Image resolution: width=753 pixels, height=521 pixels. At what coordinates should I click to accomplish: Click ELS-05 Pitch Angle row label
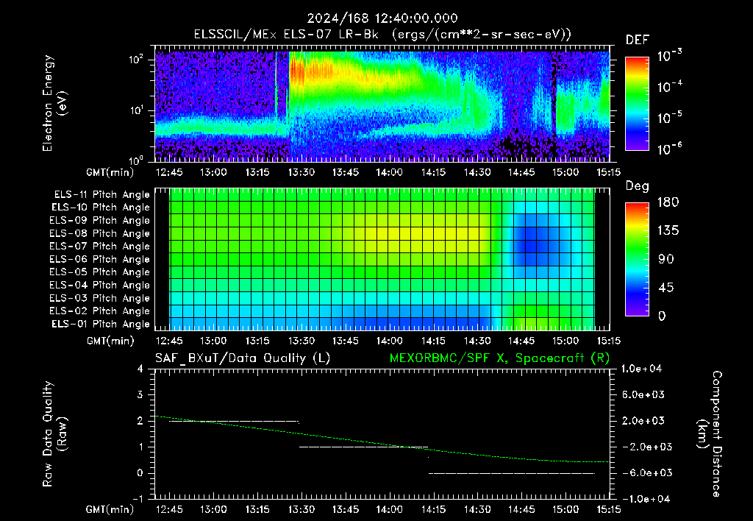pos(100,272)
